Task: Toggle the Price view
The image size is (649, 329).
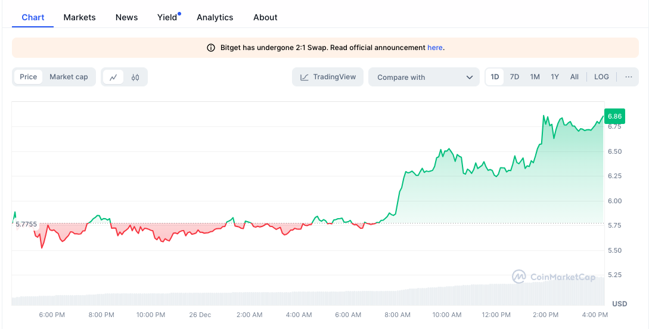Action: coord(28,77)
